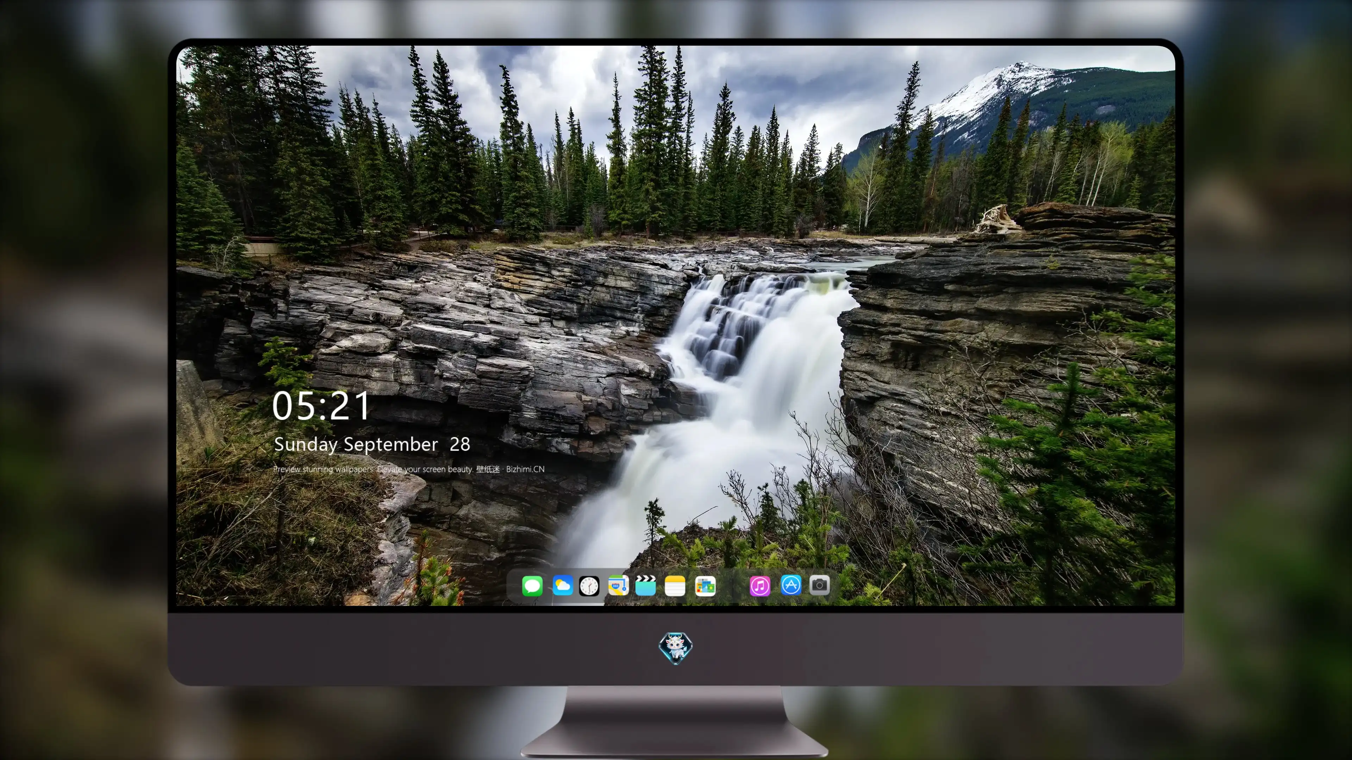Launch the Videos clapperboard app
The image size is (1352, 760).
tap(646, 585)
